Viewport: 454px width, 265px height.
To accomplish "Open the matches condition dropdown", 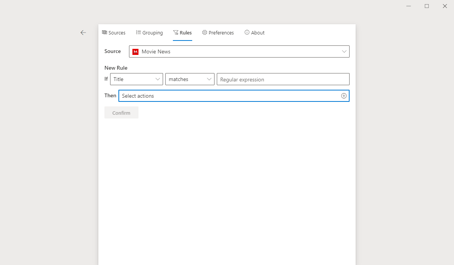I will [x=190, y=79].
